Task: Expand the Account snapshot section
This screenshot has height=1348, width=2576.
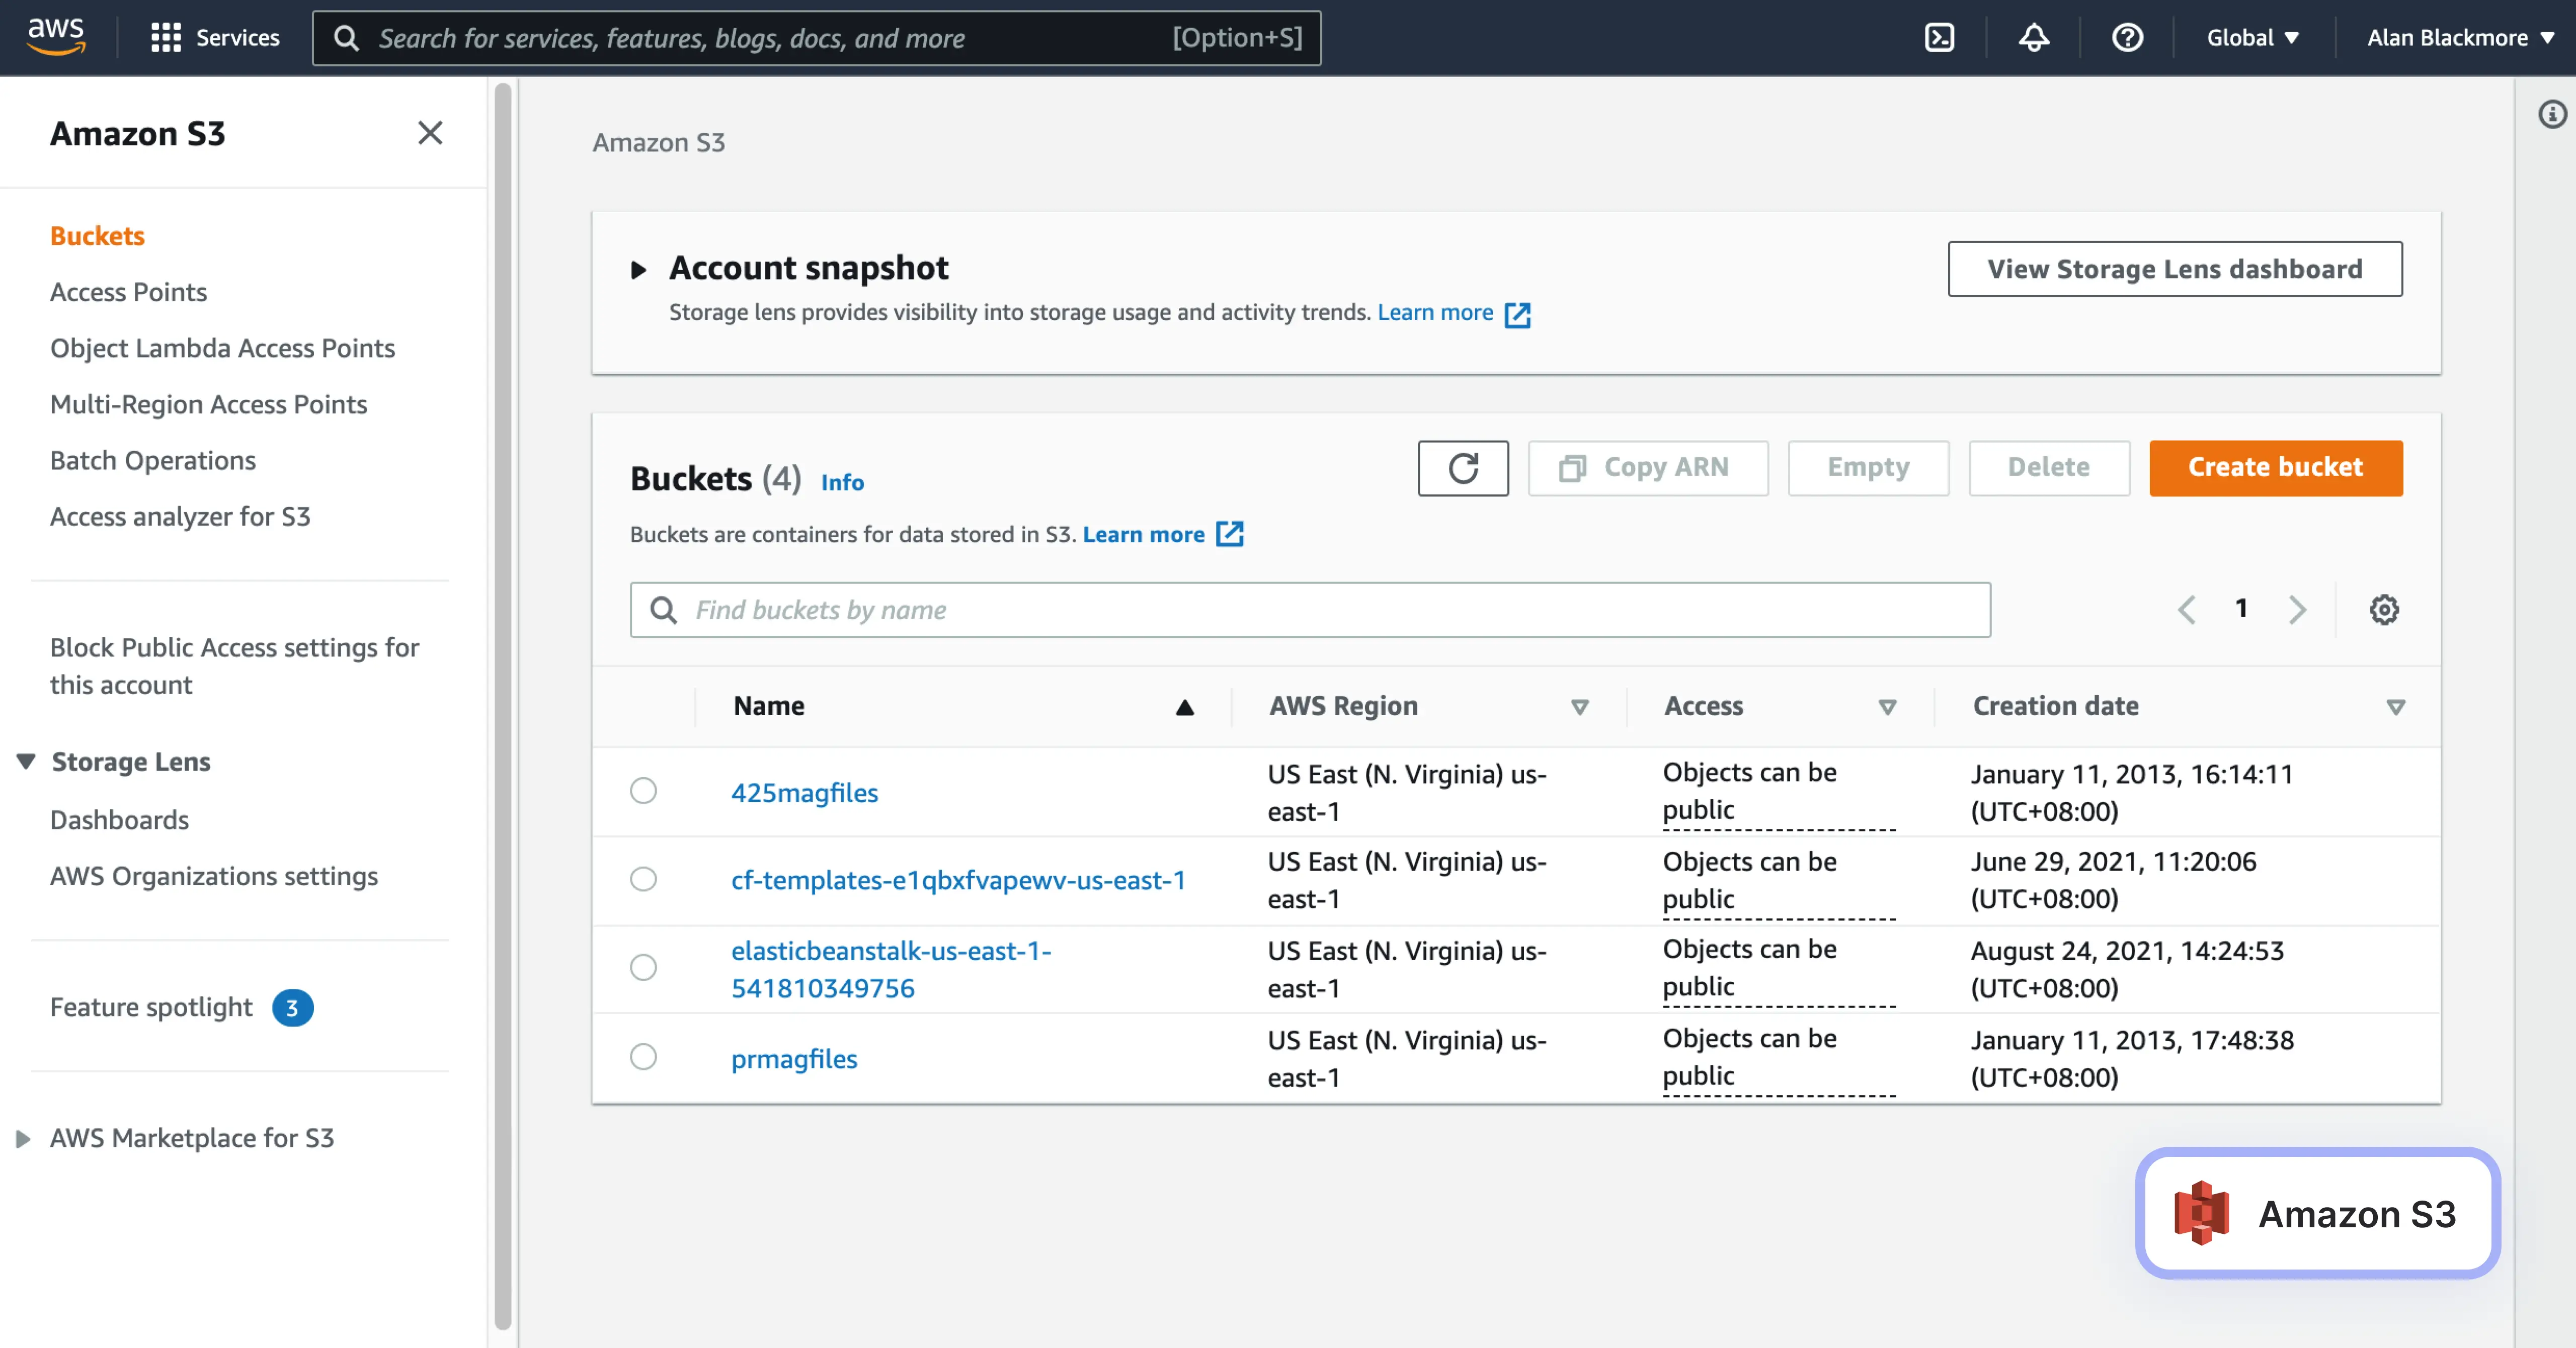Action: coord(640,269)
